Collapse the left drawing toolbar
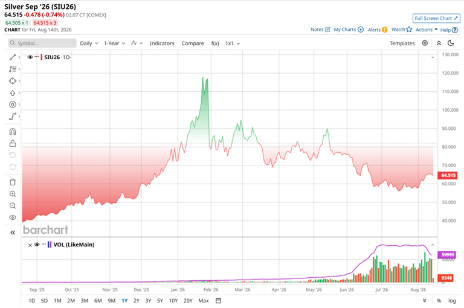464x308 pixels. [13, 233]
